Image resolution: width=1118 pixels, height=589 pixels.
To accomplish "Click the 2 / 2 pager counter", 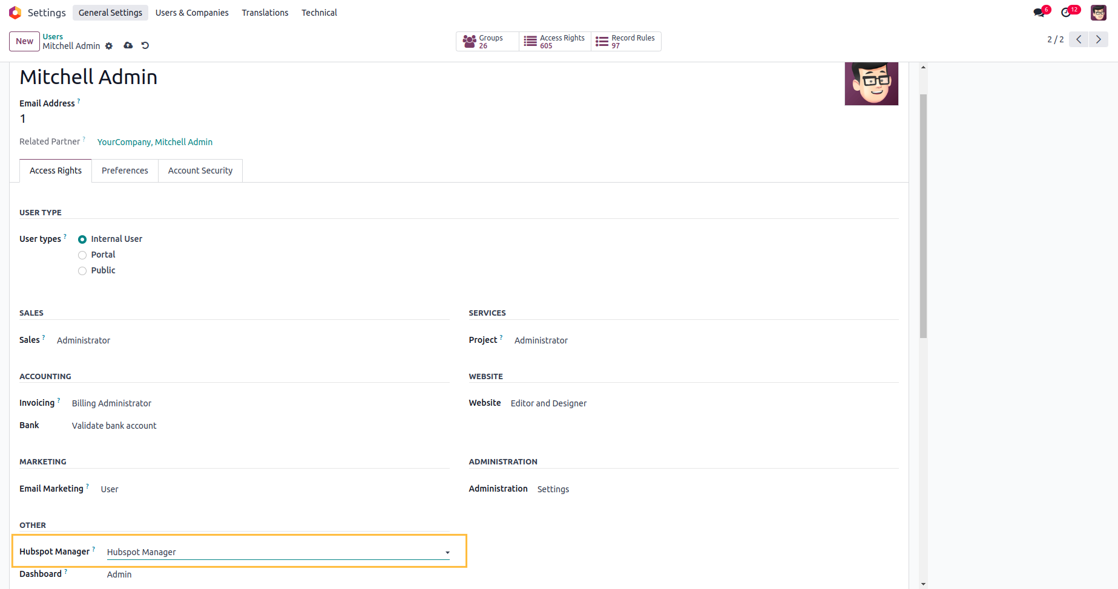I will click(x=1055, y=39).
